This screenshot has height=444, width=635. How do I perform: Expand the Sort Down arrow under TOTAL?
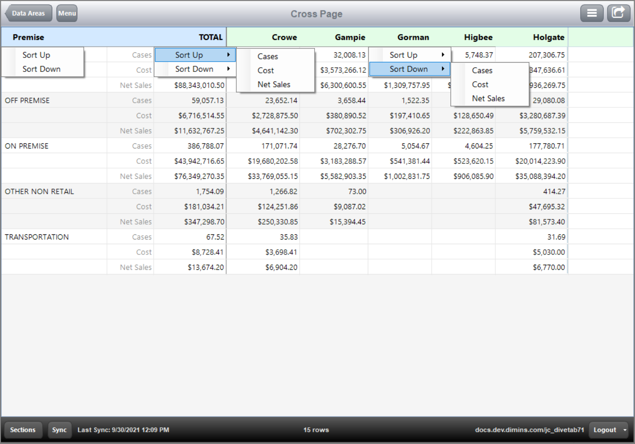coord(228,69)
